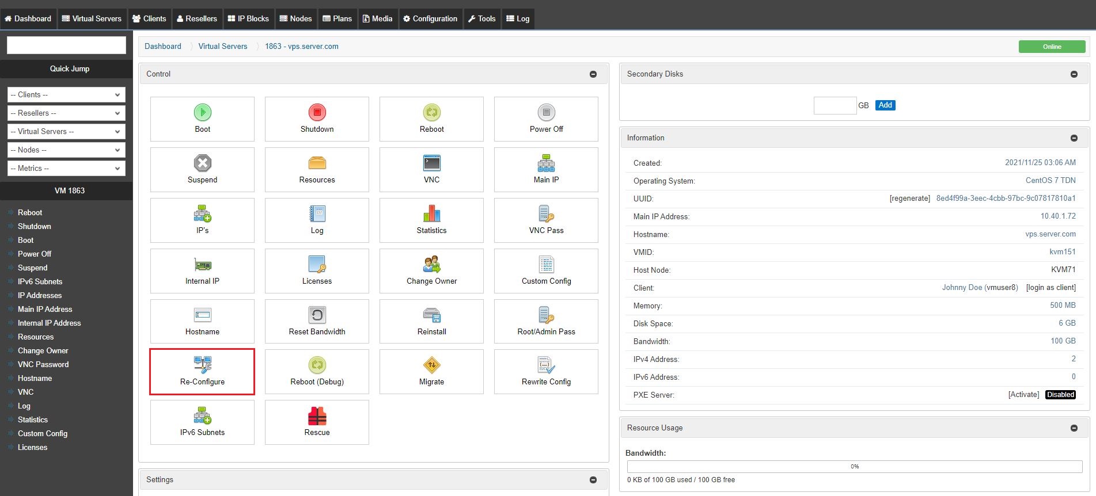Open the Clients quick jump dropdown
The height and width of the screenshot is (496, 1096).
tap(66, 95)
